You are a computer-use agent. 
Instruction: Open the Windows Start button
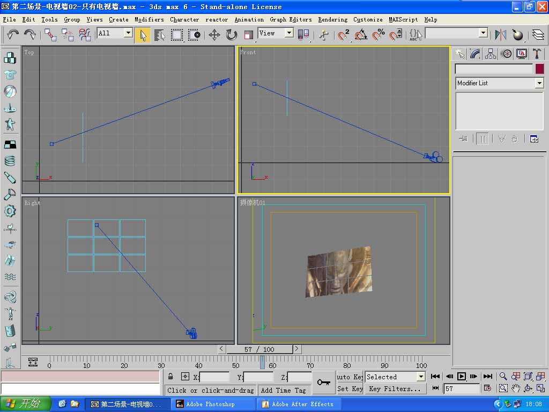pos(25,404)
